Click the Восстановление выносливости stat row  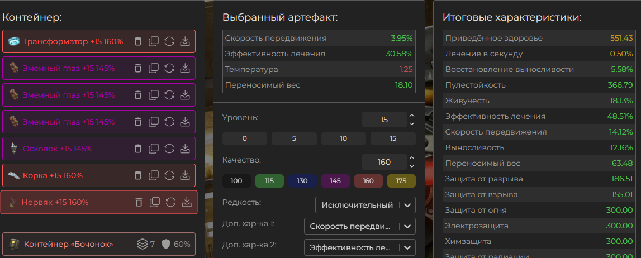point(539,69)
